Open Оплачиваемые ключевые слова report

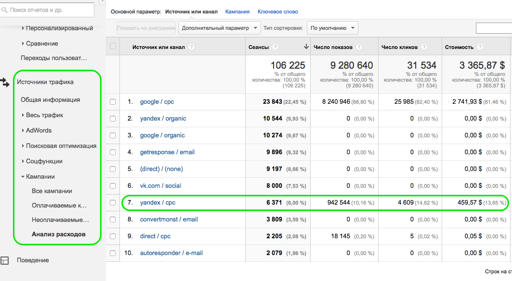tap(59, 206)
